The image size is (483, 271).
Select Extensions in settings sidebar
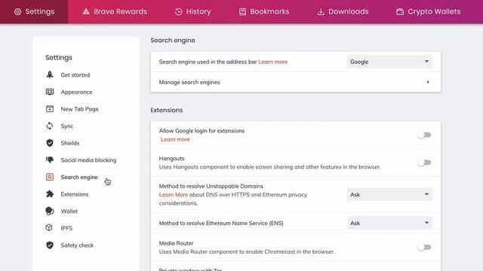coord(75,194)
